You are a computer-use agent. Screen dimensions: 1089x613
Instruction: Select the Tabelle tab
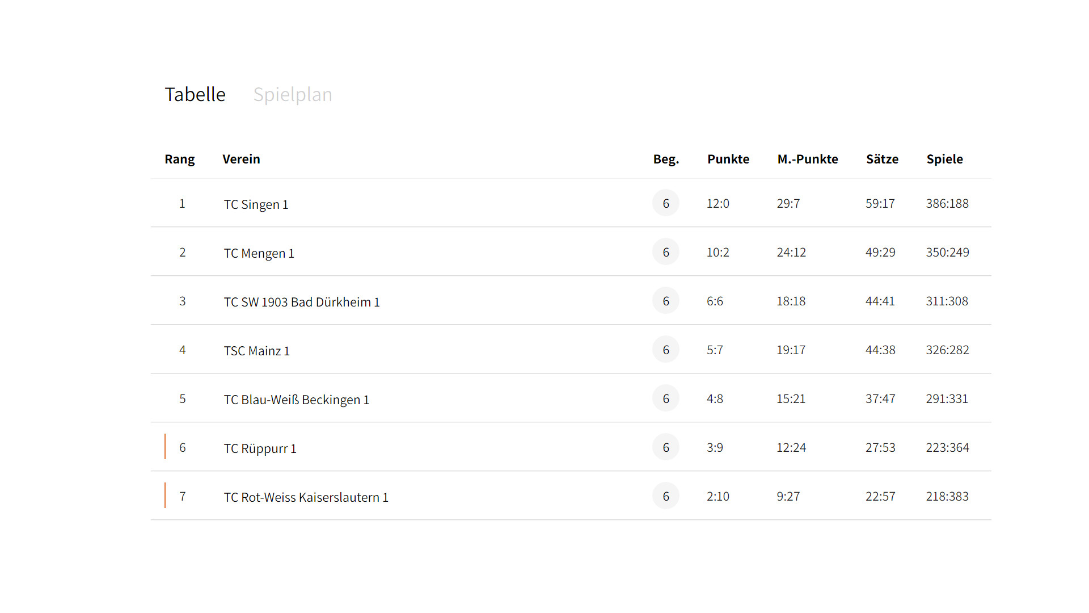195,94
